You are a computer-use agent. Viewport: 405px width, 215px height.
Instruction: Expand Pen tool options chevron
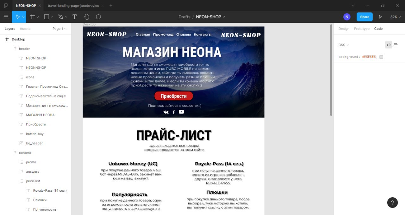pos(66,17)
